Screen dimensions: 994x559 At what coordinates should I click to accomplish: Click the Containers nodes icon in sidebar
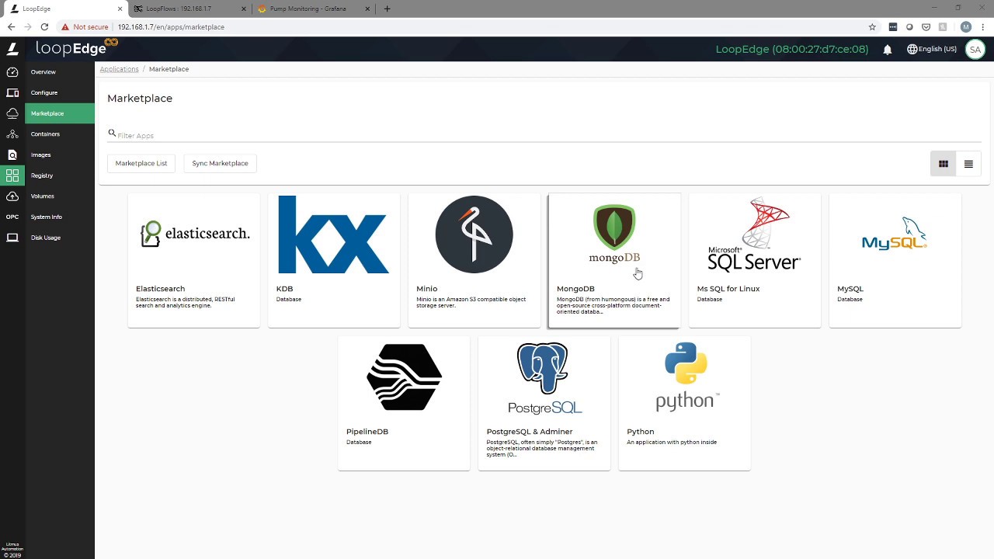pyautogui.click(x=12, y=134)
